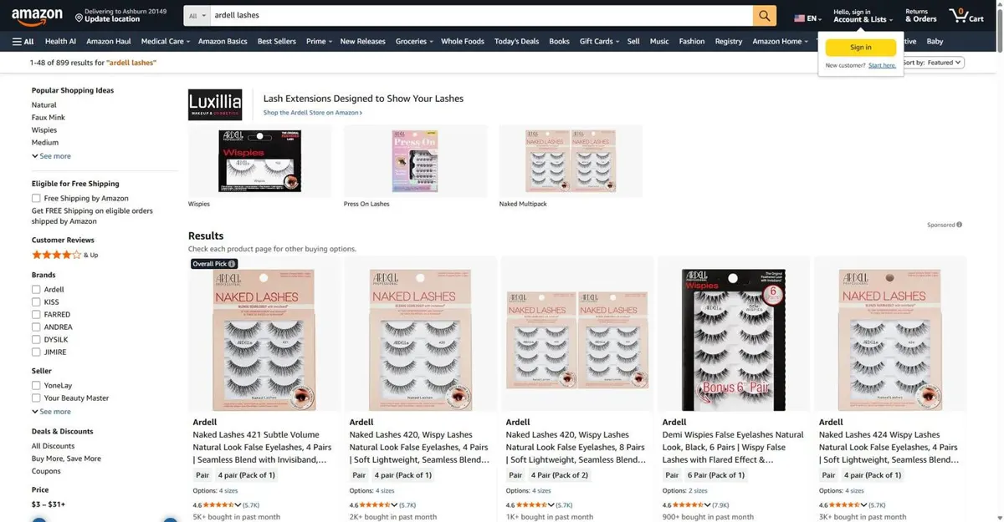
Task: Click the four stars & Up rating filter
Action: [x=64, y=255]
